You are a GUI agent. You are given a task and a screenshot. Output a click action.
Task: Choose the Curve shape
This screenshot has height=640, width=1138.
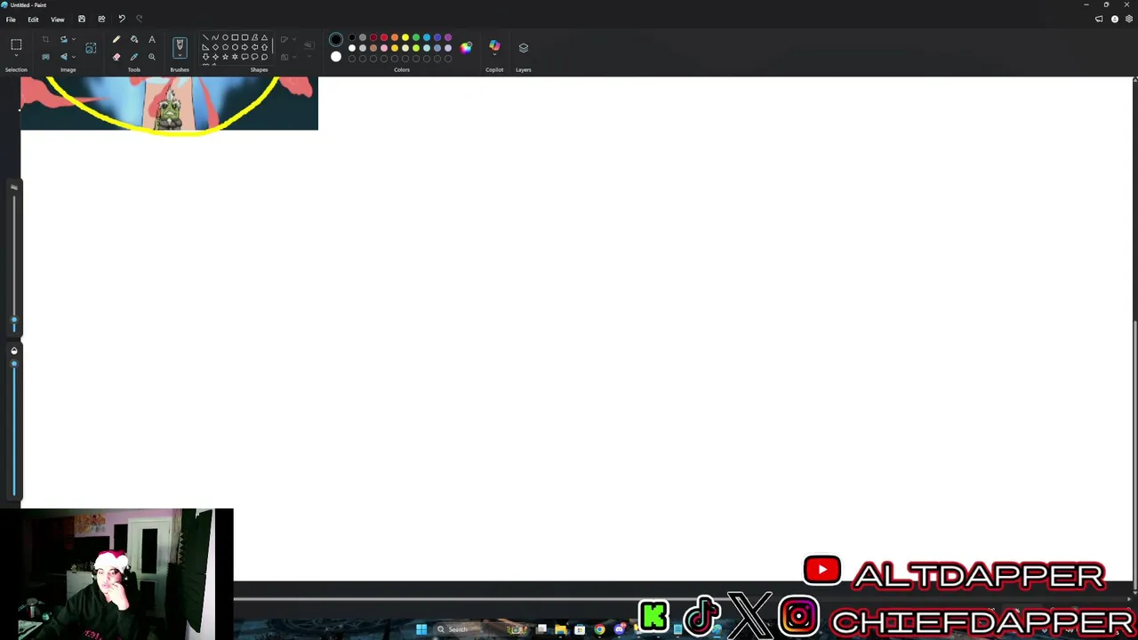click(x=215, y=38)
